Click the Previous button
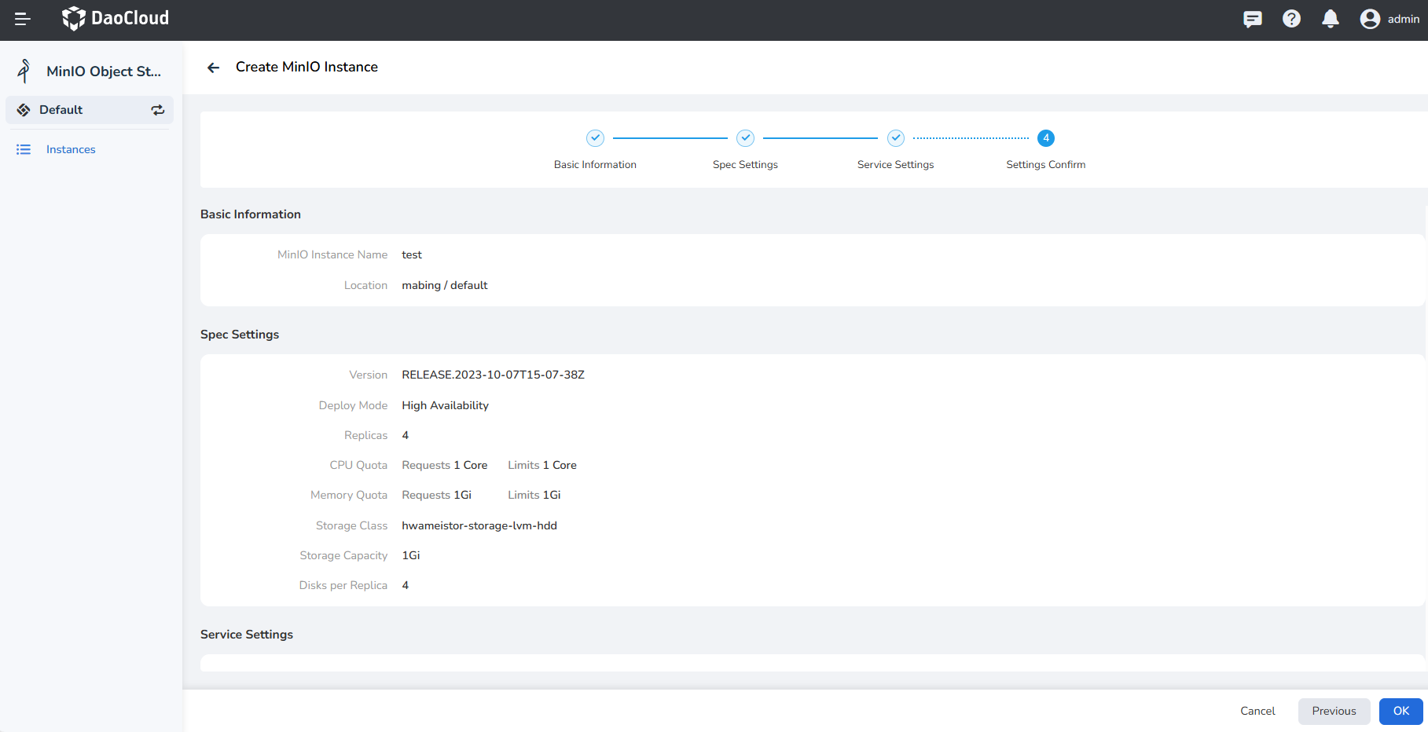The image size is (1428, 732). [x=1334, y=711]
